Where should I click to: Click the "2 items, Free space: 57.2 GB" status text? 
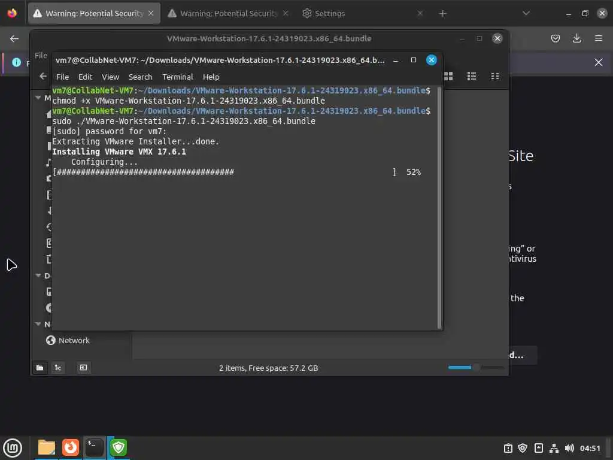coord(269,368)
